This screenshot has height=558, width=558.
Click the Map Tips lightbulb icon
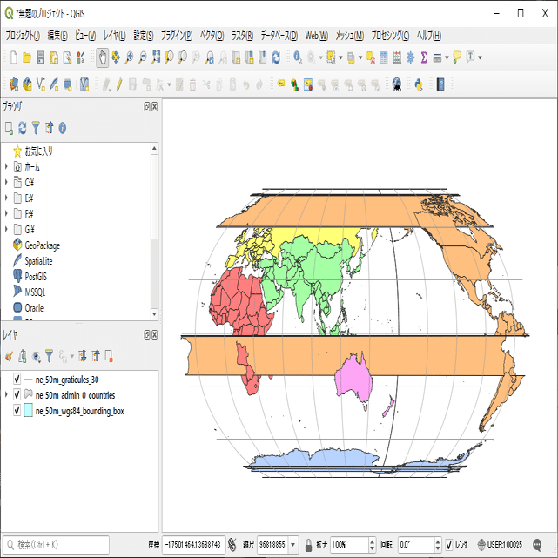click(457, 57)
